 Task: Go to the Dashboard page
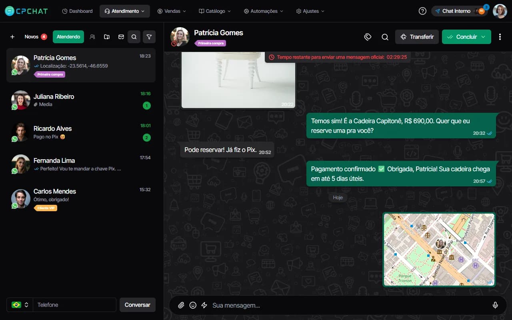point(78,11)
